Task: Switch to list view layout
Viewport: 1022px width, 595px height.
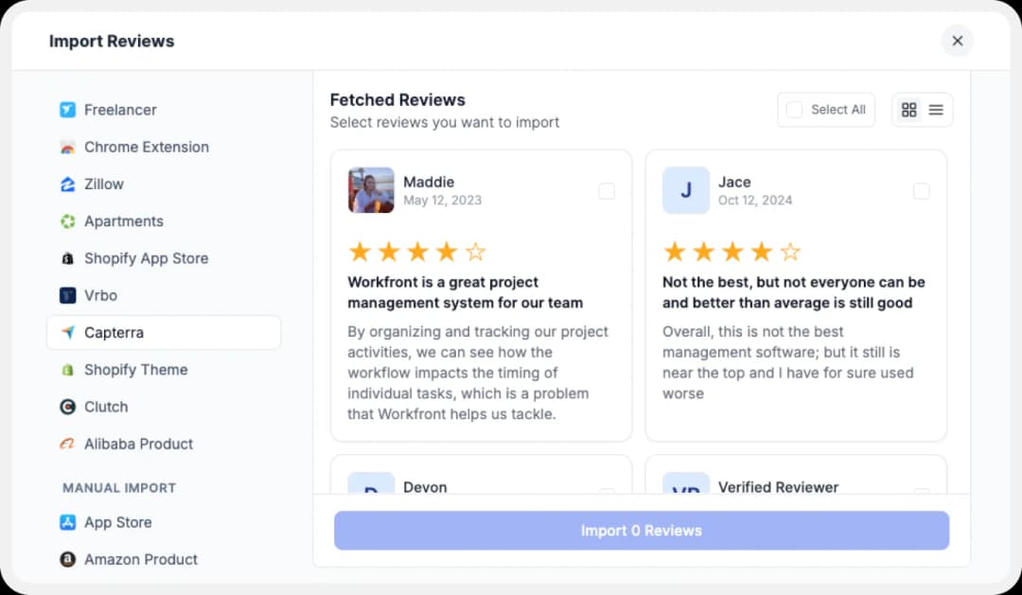Action: click(935, 109)
